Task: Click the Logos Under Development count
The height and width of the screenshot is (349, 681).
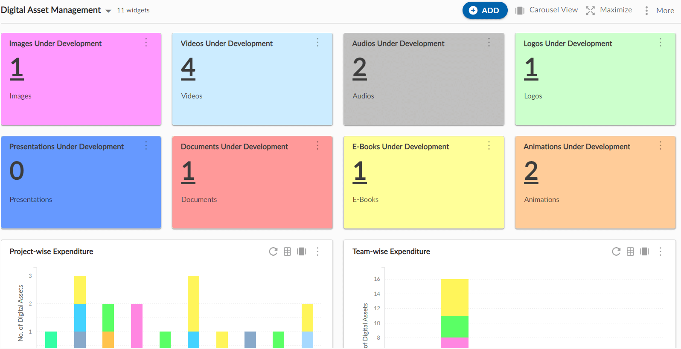Action: [x=531, y=68]
